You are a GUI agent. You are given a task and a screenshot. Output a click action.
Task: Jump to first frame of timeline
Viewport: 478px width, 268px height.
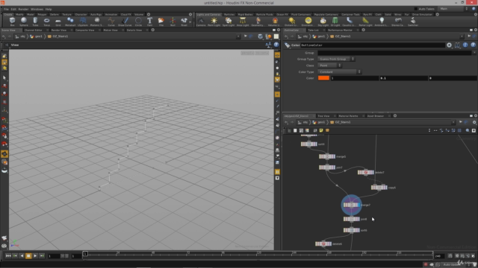[x=8, y=256]
